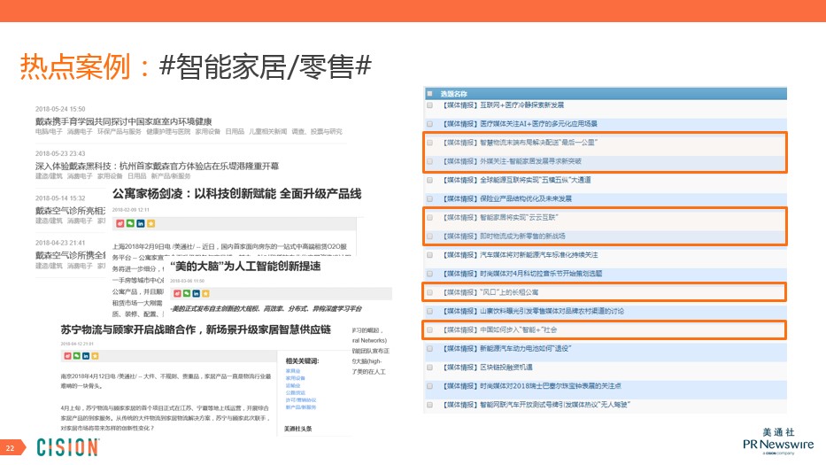Click article title 公寓家杨剑凌：以科技创新赋能 全面升级产品线
Viewport: 826px width, 465px height.
point(236,194)
